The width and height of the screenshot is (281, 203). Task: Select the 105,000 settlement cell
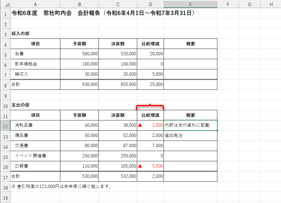(x=118, y=166)
